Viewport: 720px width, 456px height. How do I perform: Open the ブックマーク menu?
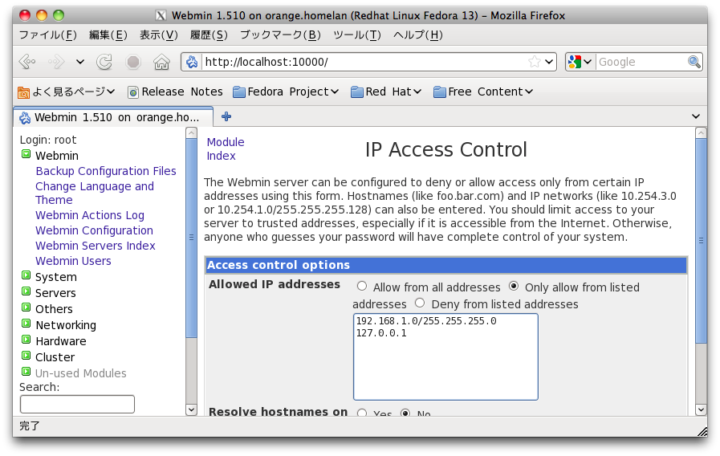279,35
